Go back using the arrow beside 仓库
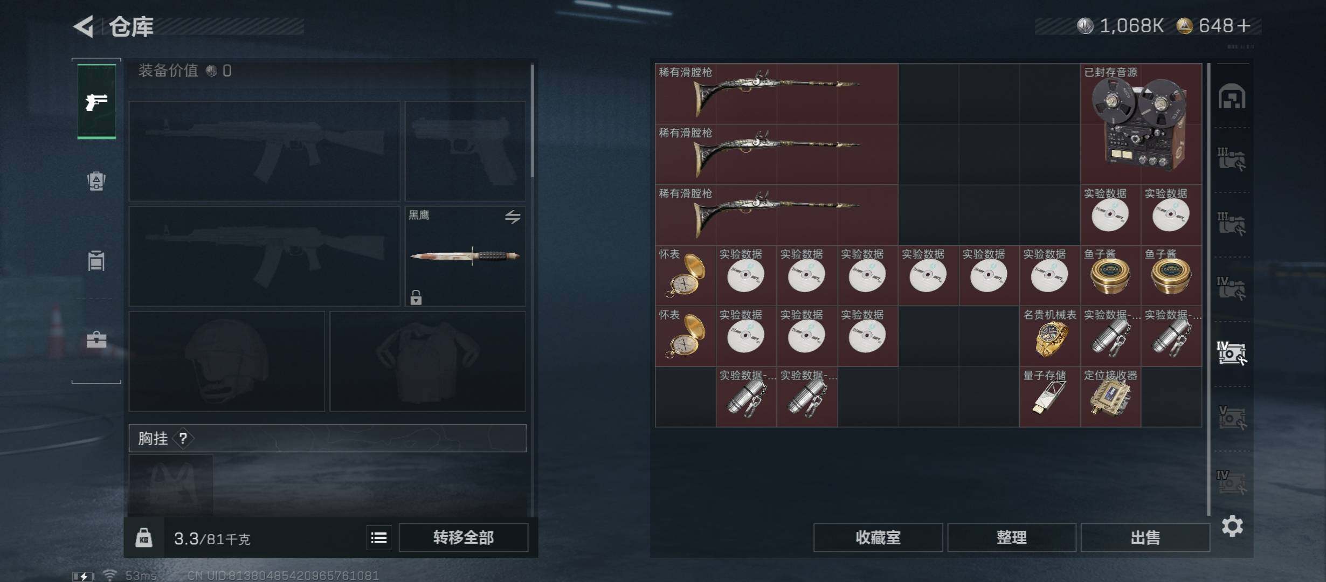Viewport: 1326px width, 582px height. pos(84,26)
